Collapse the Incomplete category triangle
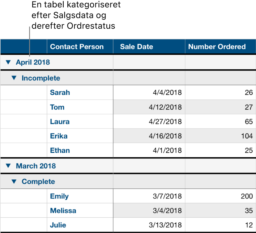 [13, 78]
